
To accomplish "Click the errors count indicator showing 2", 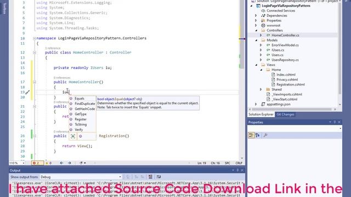I will [37, 163].
